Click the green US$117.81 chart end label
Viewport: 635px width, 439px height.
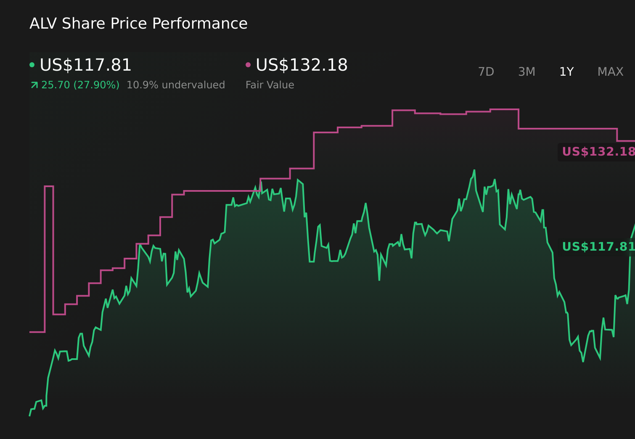pyautogui.click(x=598, y=246)
